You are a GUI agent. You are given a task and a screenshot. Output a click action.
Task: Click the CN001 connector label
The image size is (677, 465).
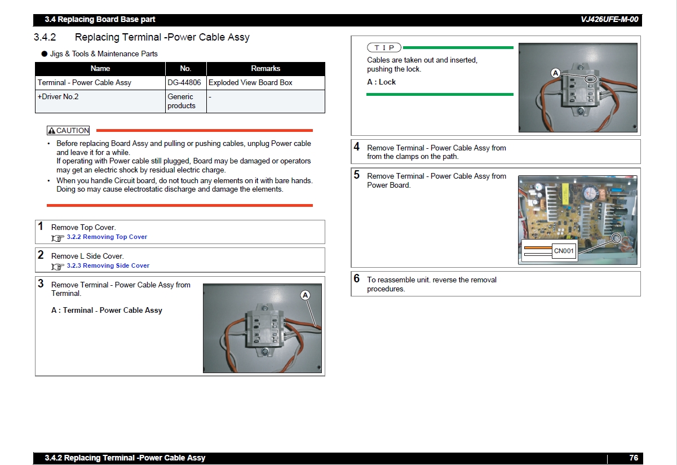[563, 251]
